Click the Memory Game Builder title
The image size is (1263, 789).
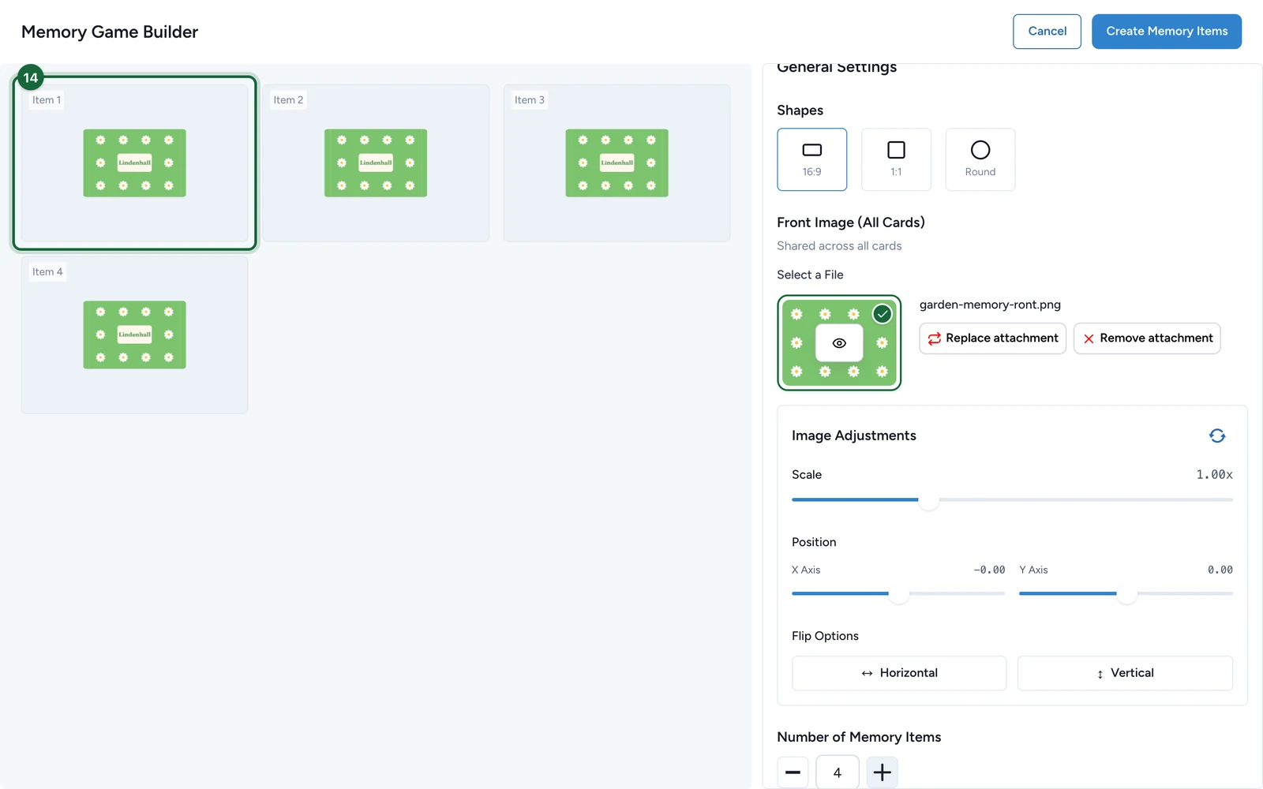[110, 32]
